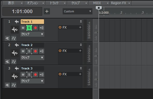Open the MIDI menu
Viewport: 153px width, 99px height.
[x=99, y=3]
